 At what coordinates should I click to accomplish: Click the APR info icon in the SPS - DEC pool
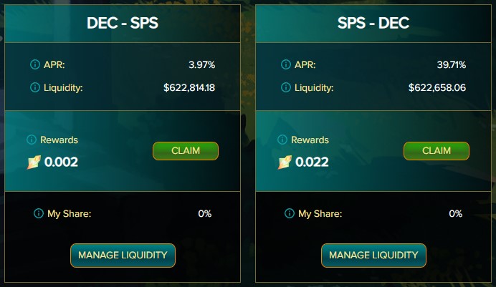286,64
